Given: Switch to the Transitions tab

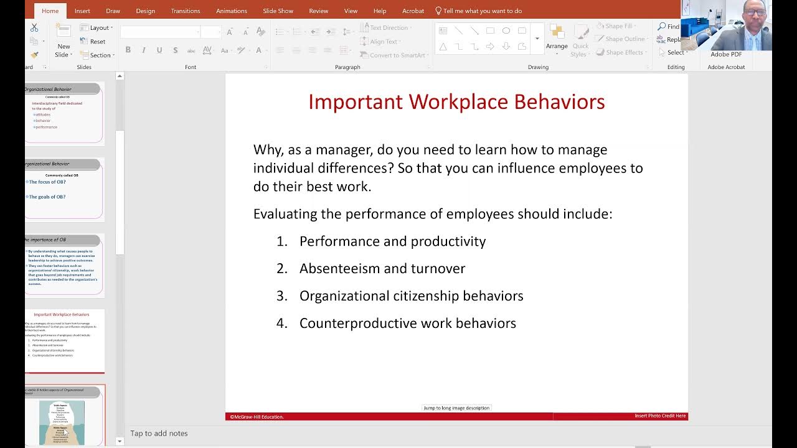Looking at the screenshot, I should click(x=186, y=11).
